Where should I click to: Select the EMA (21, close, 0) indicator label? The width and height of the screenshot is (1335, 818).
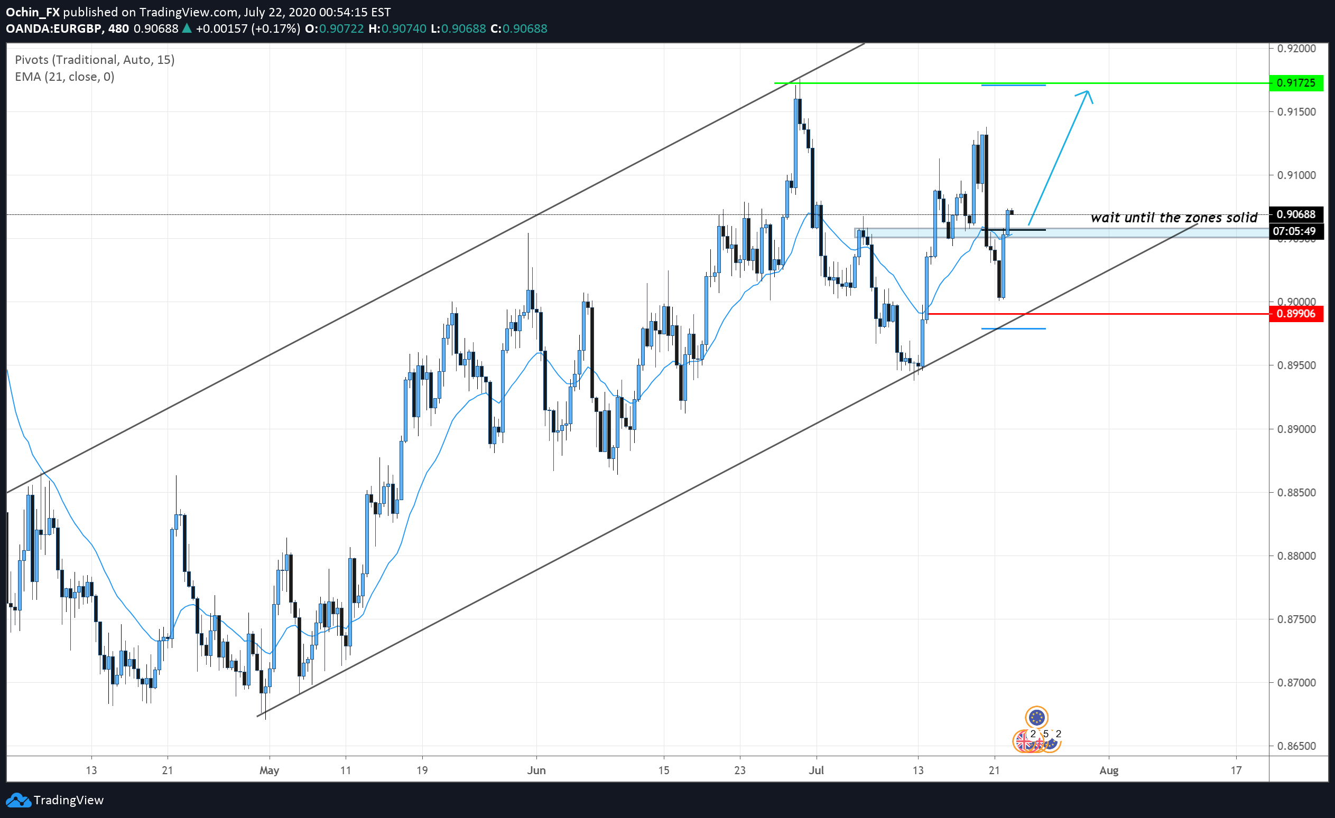tap(64, 77)
